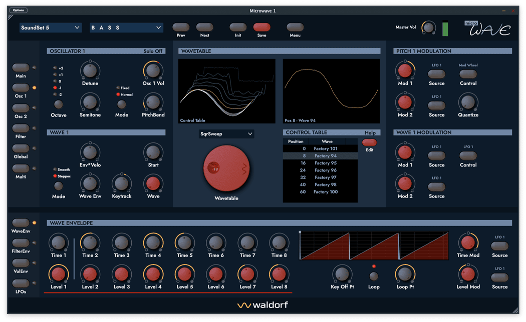Click the Level 1 envelope knob
The height and width of the screenshot is (322, 526).
click(x=58, y=274)
